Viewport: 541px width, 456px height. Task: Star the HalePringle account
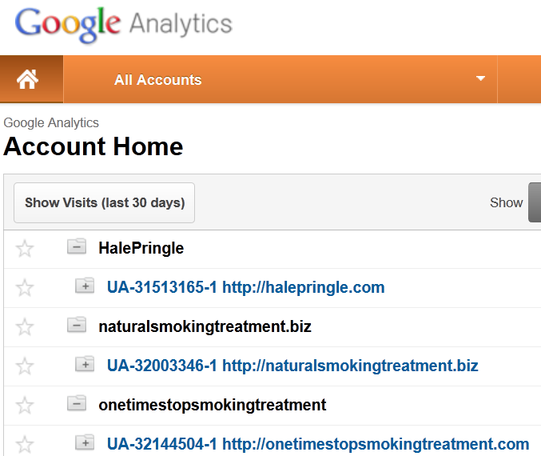(x=25, y=249)
